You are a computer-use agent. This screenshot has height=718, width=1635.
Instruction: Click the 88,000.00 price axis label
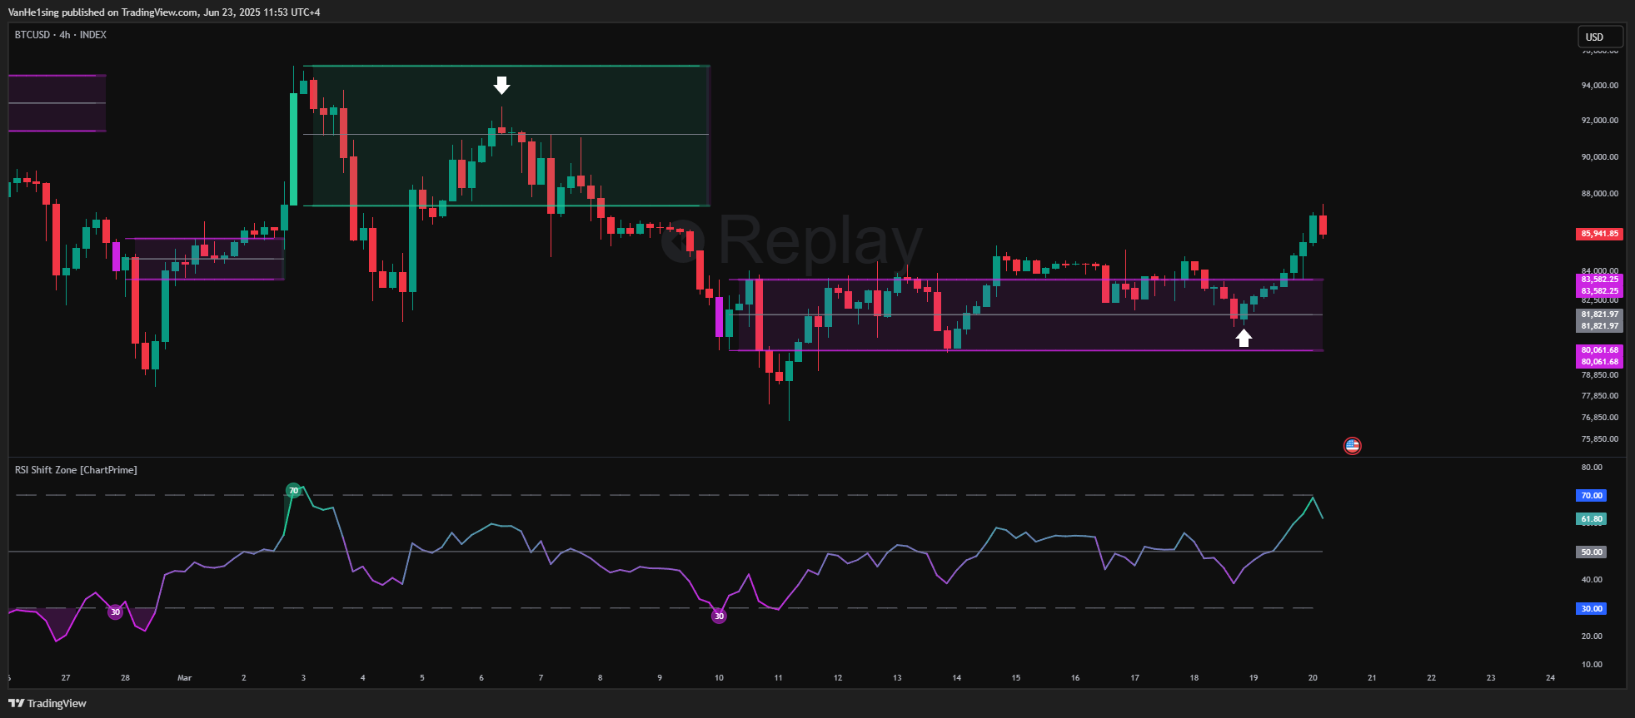[1600, 194]
